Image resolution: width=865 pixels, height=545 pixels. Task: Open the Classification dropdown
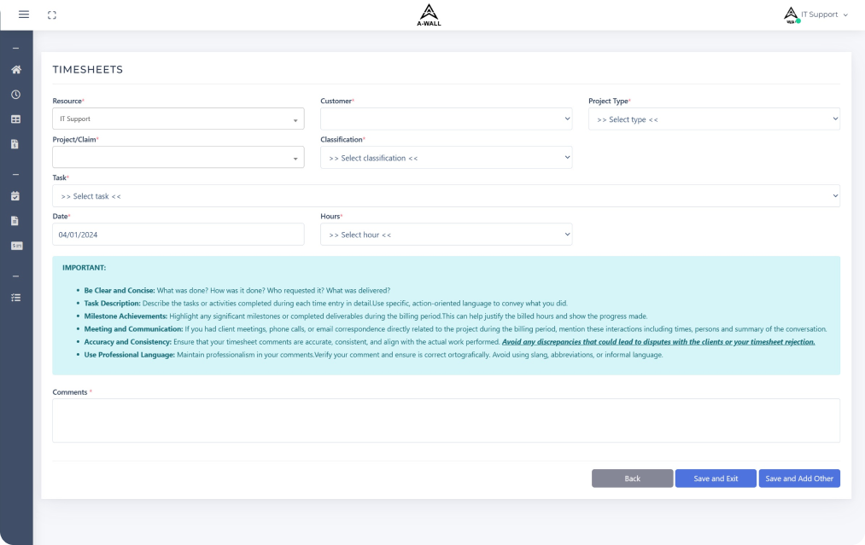[x=446, y=158]
